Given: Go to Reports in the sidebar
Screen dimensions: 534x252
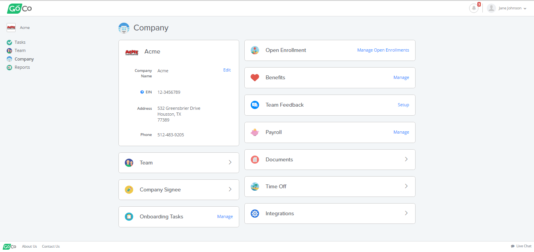Looking at the screenshot, I should 22,68.
